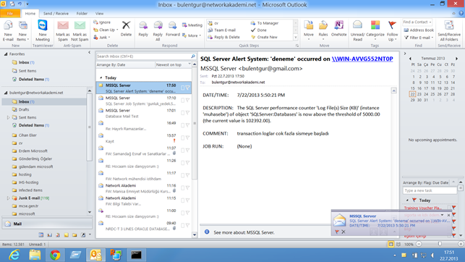Click See more about: MSSQL Server
Image resolution: width=465 pixels, height=262 pixels.
pos(244,232)
